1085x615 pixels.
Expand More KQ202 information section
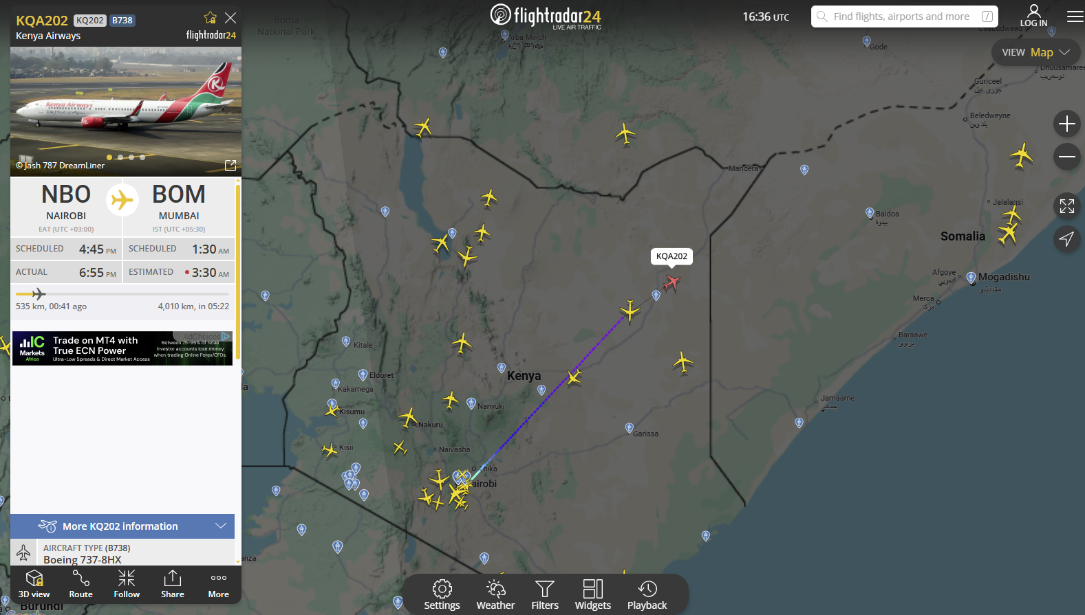(122, 526)
